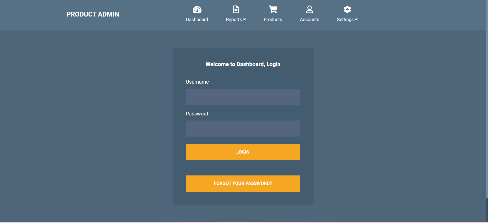Open the Settings menu text label
Image resolution: width=488 pixels, height=223 pixels.
tap(345, 20)
